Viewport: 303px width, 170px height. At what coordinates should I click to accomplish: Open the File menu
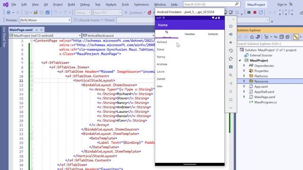pyautogui.click(x=14, y=4)
